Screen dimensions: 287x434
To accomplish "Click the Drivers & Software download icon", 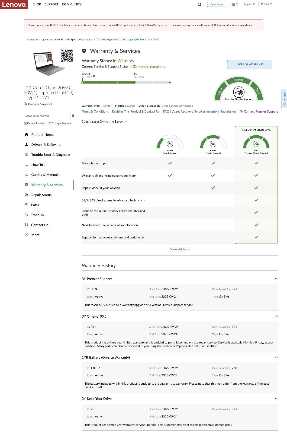I will tap(26, 144).
